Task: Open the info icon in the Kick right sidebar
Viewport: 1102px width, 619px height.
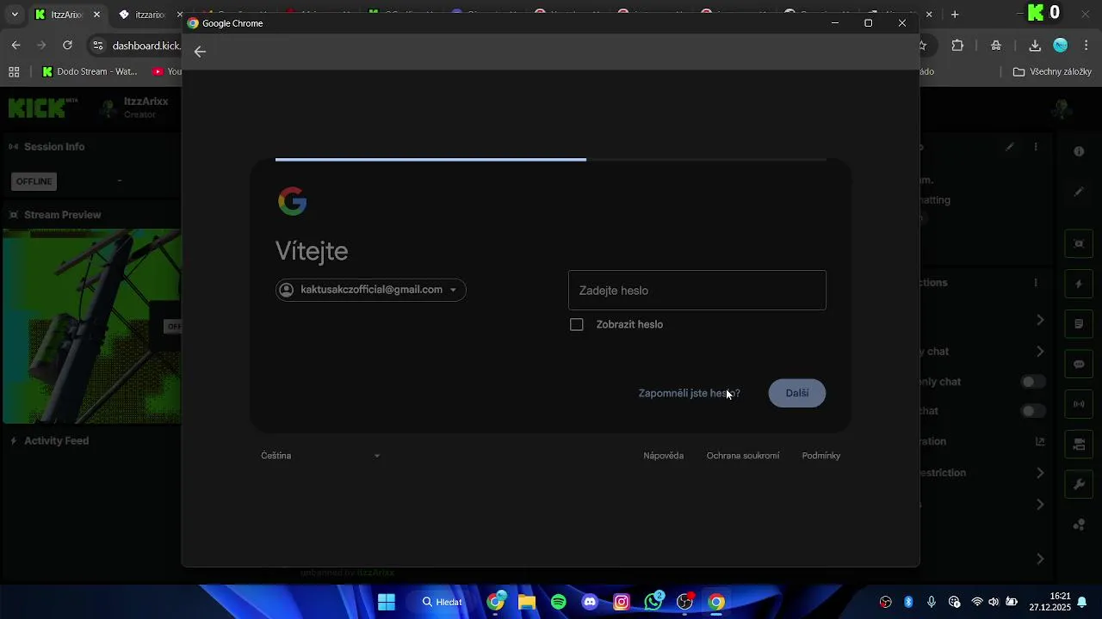Action: coord(1079,151)
